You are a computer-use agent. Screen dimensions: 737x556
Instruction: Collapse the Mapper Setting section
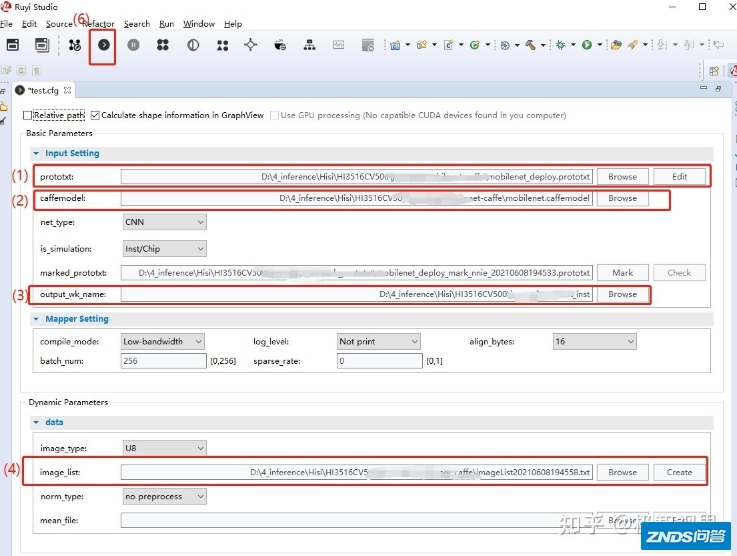tap(36, 319)
